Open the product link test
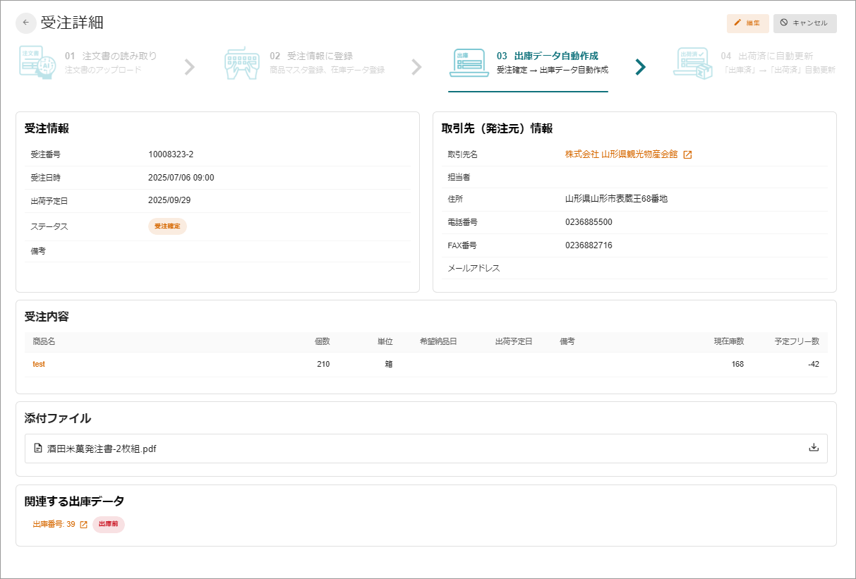Image resolution: width=856 pixels, height=579 pixels. click(x=39, y=364)
